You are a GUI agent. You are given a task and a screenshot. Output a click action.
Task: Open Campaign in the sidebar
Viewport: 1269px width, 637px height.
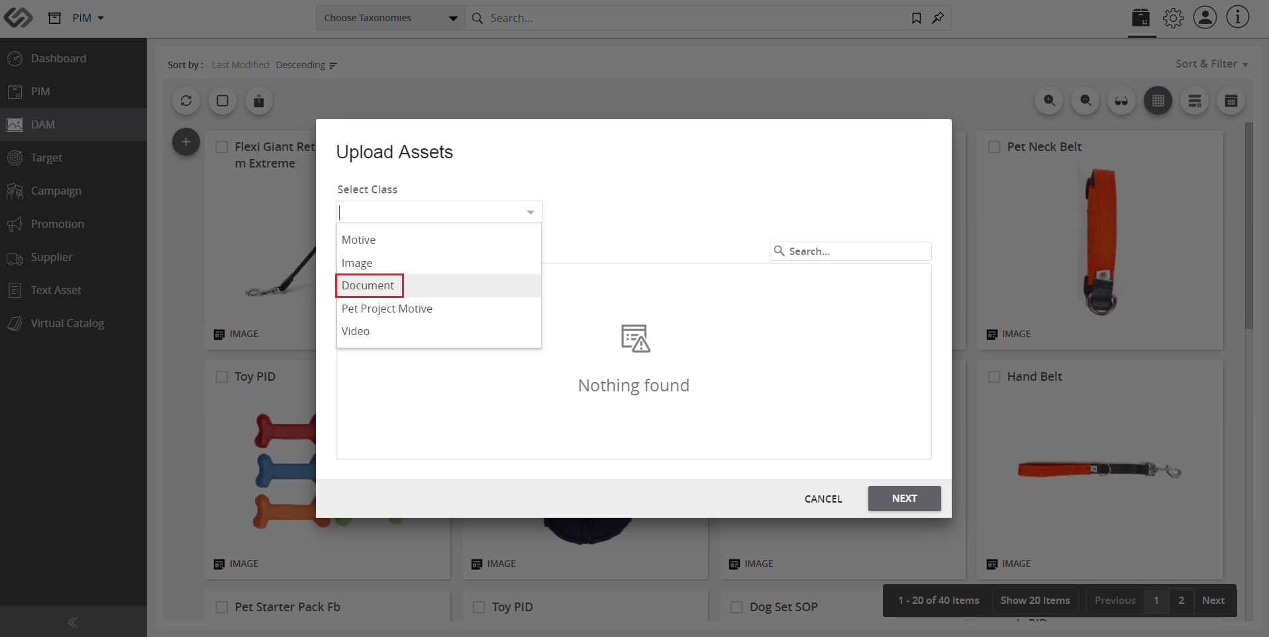74,191
